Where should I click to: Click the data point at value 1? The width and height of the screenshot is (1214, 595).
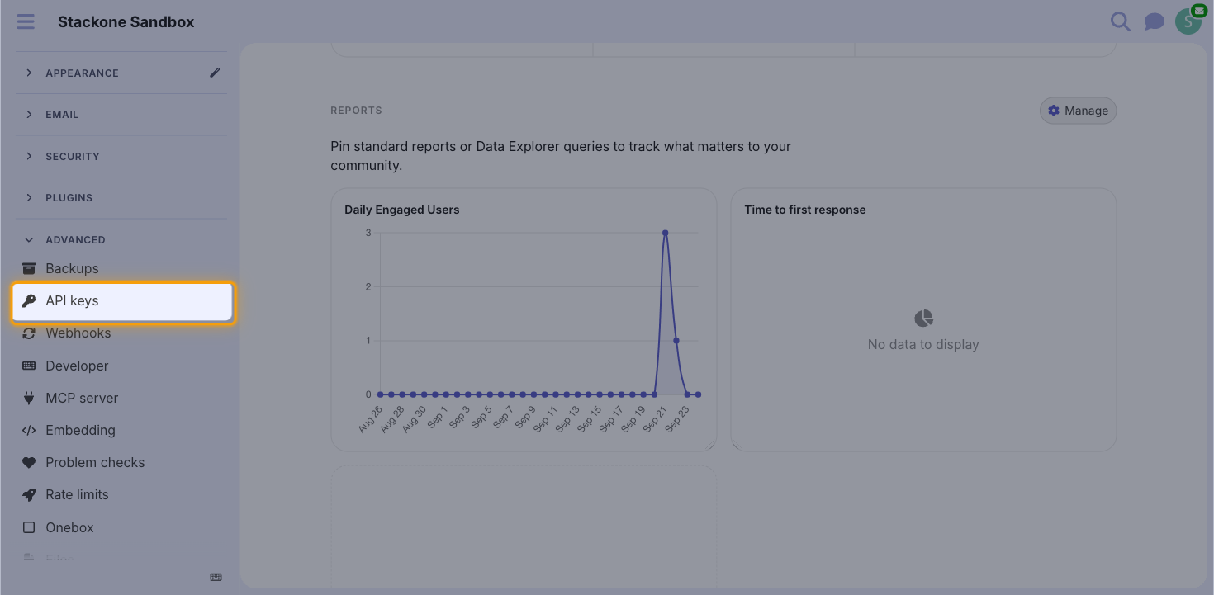click(676, 340)
